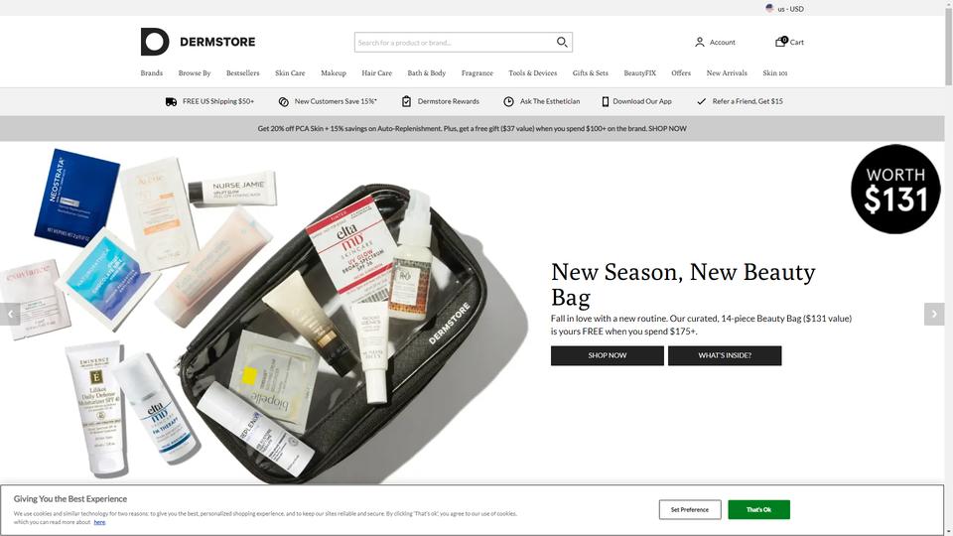953x536 pixels.
Task: Click the Dermstore logo icon
Action: point(155,42)
